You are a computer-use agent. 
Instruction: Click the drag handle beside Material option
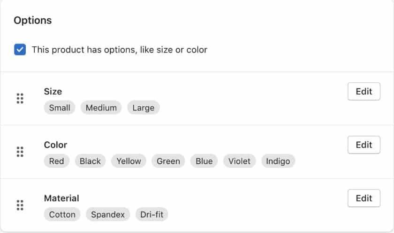20,205
